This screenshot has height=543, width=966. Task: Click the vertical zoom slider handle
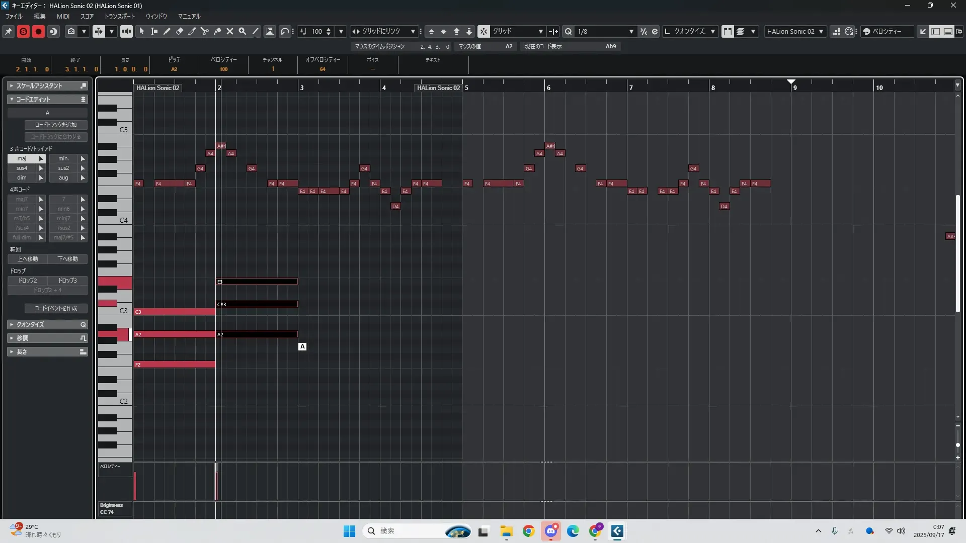point(957,445)
